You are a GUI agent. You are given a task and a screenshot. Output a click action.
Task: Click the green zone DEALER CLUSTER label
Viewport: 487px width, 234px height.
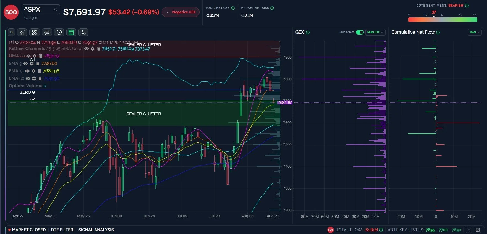click(144, 114)
